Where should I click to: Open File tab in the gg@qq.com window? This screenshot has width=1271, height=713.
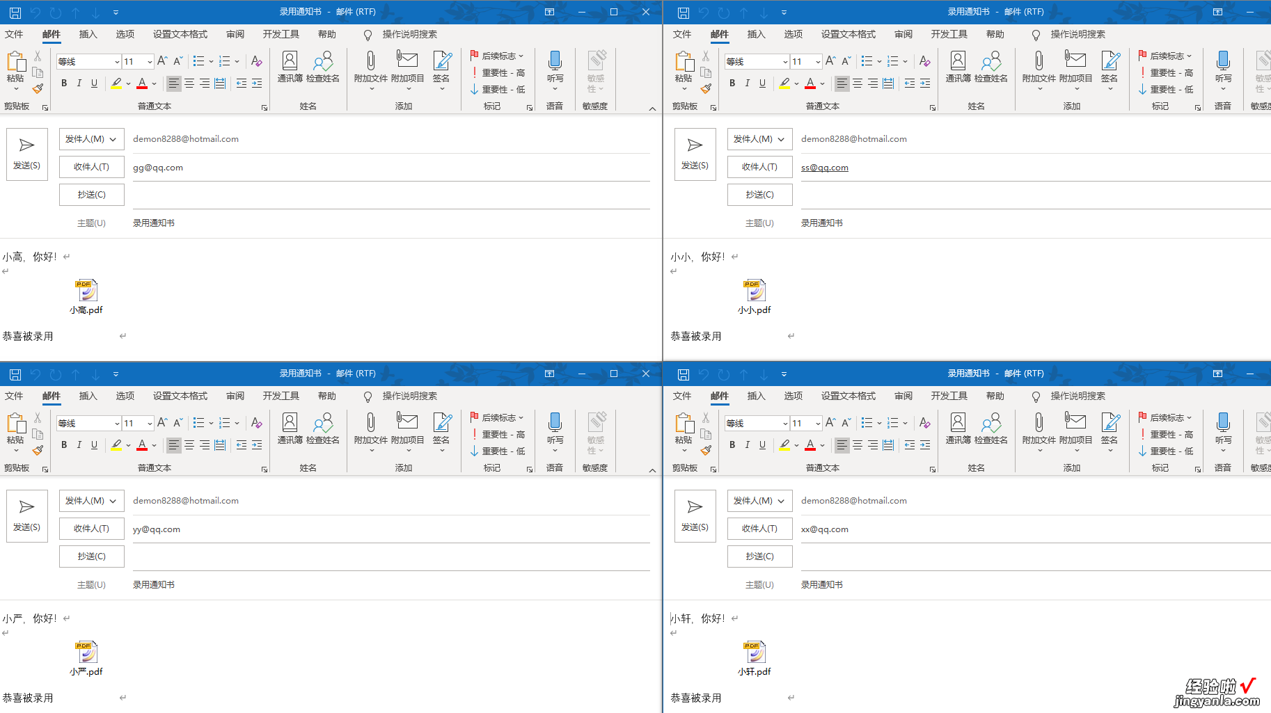[14, 34]
